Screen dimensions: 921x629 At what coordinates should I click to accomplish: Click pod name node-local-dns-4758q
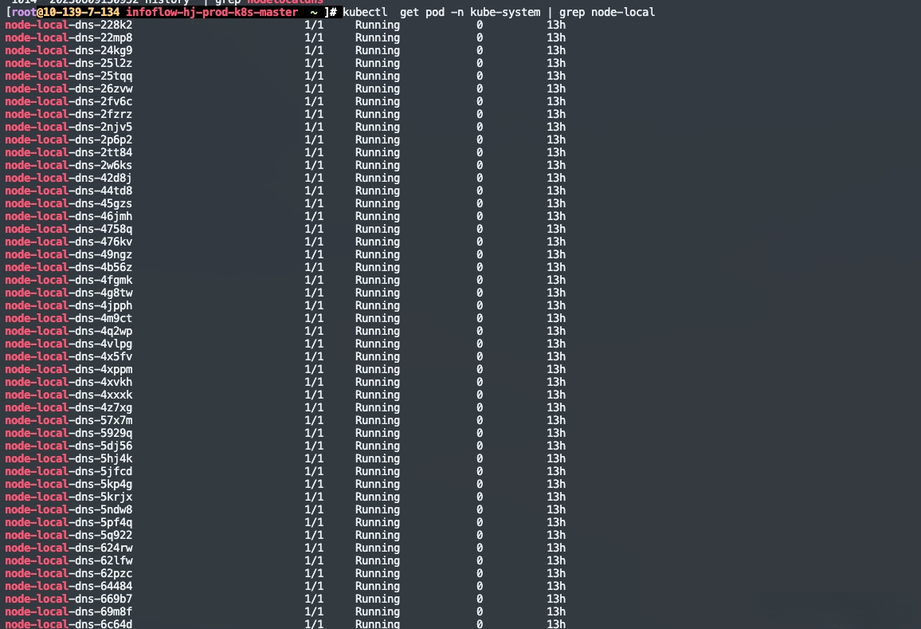point(69,229)
